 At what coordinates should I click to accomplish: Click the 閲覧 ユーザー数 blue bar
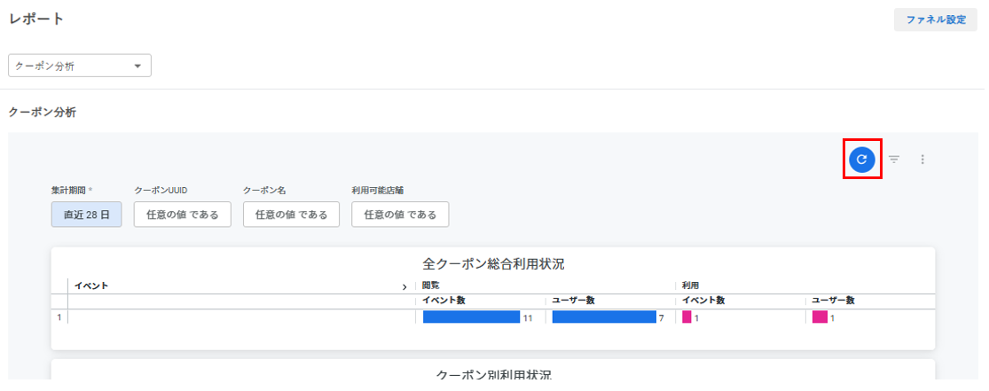(604, 317)
